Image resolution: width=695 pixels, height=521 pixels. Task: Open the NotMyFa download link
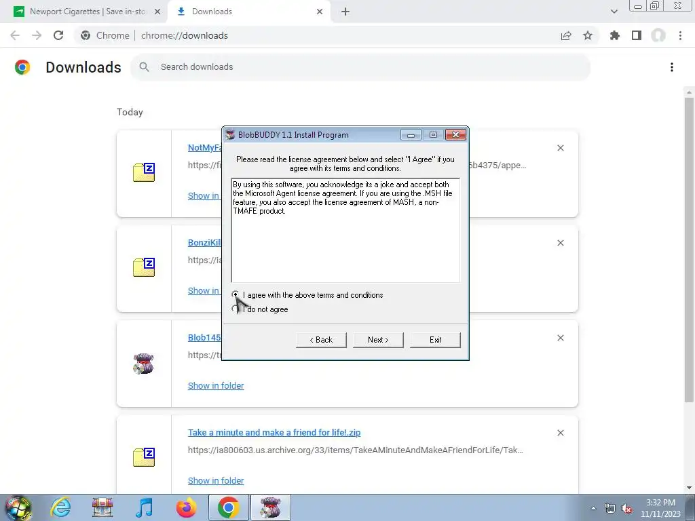pos(204,147)
